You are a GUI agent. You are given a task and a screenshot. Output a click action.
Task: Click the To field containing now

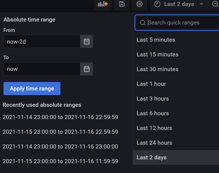click(x=42, y=69)
